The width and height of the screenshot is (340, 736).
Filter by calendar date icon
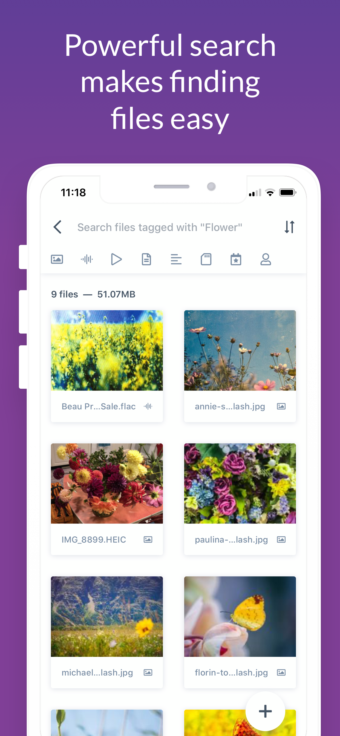[x=236, y=259]
